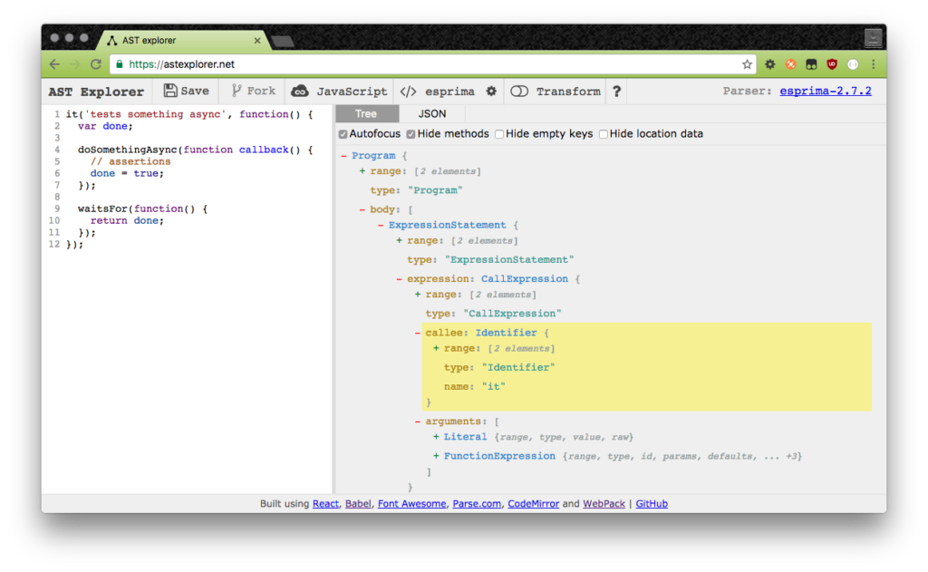Click the black extension icon beside the shield
This screenshot has height=572, width=928.
[811, 64]
